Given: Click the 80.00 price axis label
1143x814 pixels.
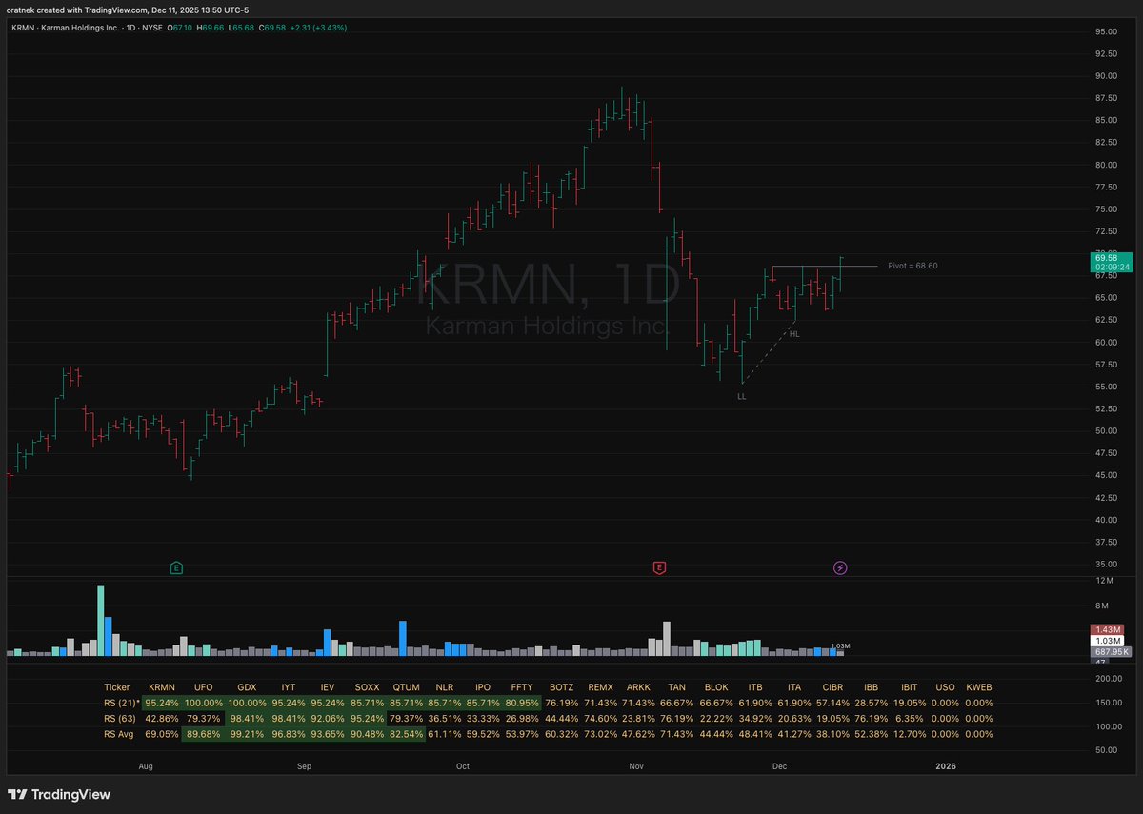Looking at the screenshot, I should coord(1106,165).
